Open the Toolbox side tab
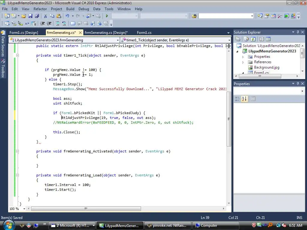Viewport: 307px width, 230px height. click(3, 69)
